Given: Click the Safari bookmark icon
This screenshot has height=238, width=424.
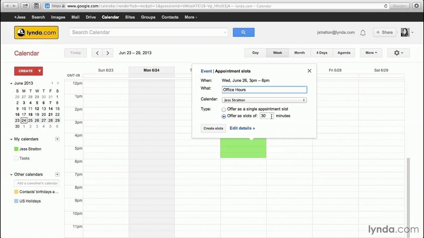Looking at the screenshot, I should [36, 6].
